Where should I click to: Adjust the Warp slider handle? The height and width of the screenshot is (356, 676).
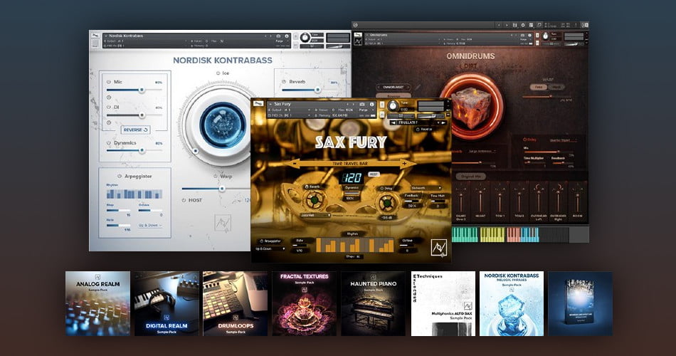[x=222, y=189]
